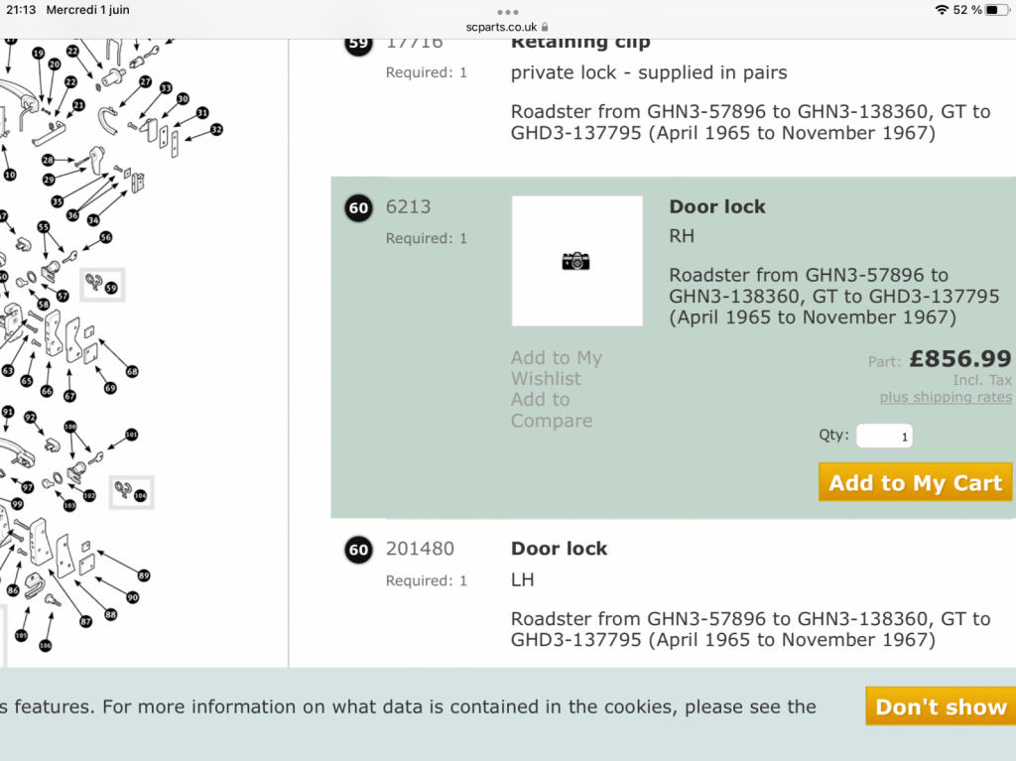The image size is (1016, 761).
Task: Click Add to My Wishlist link
Action: [556, 367]
